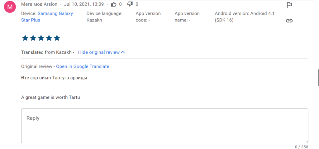Click the original Kazakh review text
Viewport: 319px width, 149px height.
(x=54, y=78)
